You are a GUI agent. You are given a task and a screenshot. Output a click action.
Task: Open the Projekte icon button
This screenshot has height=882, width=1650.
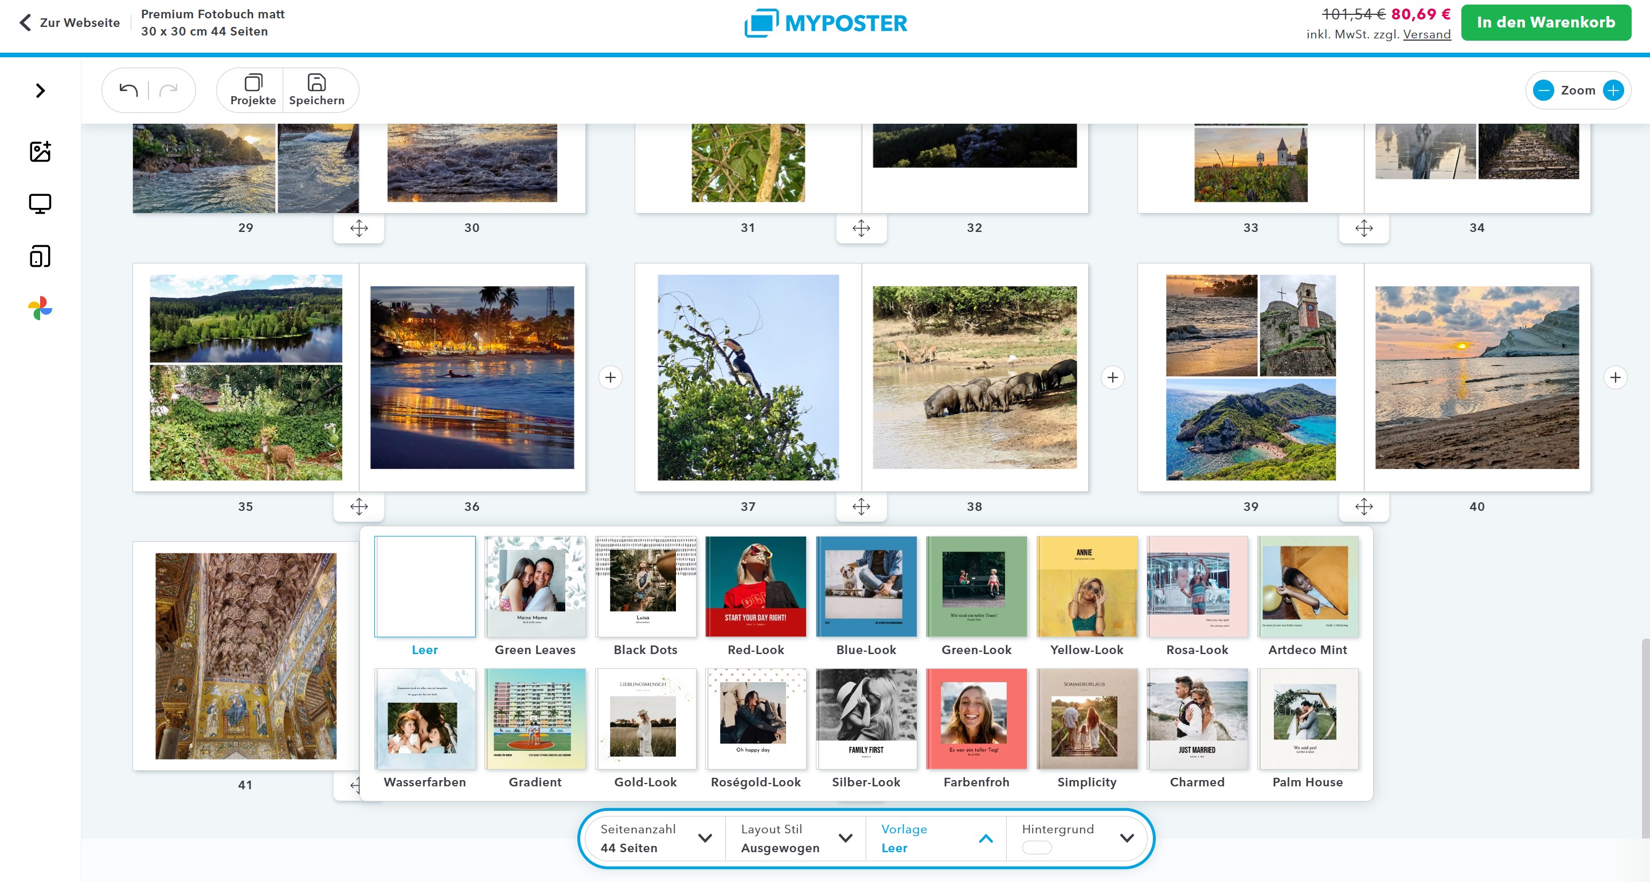click(253, 90)
